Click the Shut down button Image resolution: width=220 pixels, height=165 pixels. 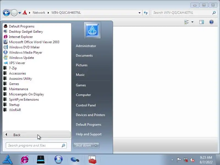[x=83, y=145]
